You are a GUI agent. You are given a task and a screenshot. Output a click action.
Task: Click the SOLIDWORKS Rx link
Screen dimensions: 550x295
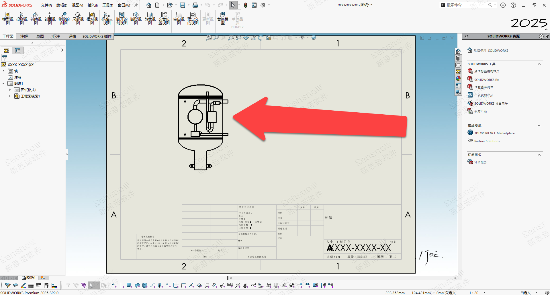click(486, 80)
